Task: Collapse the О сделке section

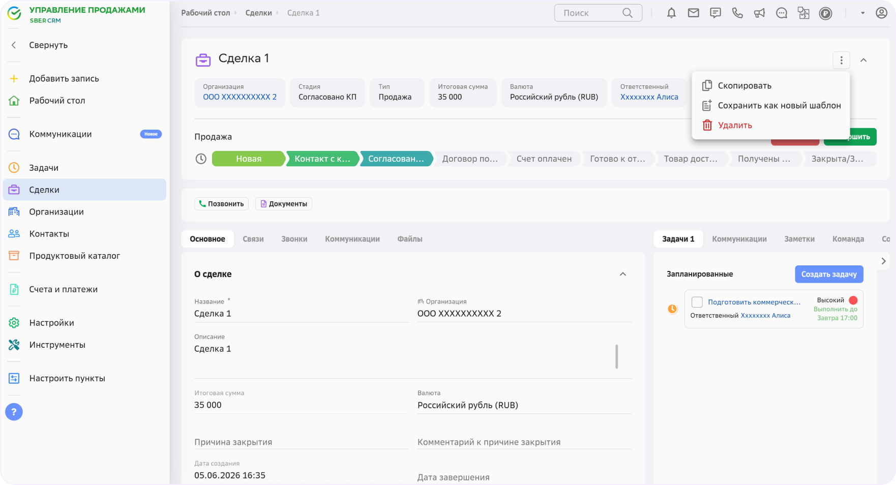Action: (623, 274)
